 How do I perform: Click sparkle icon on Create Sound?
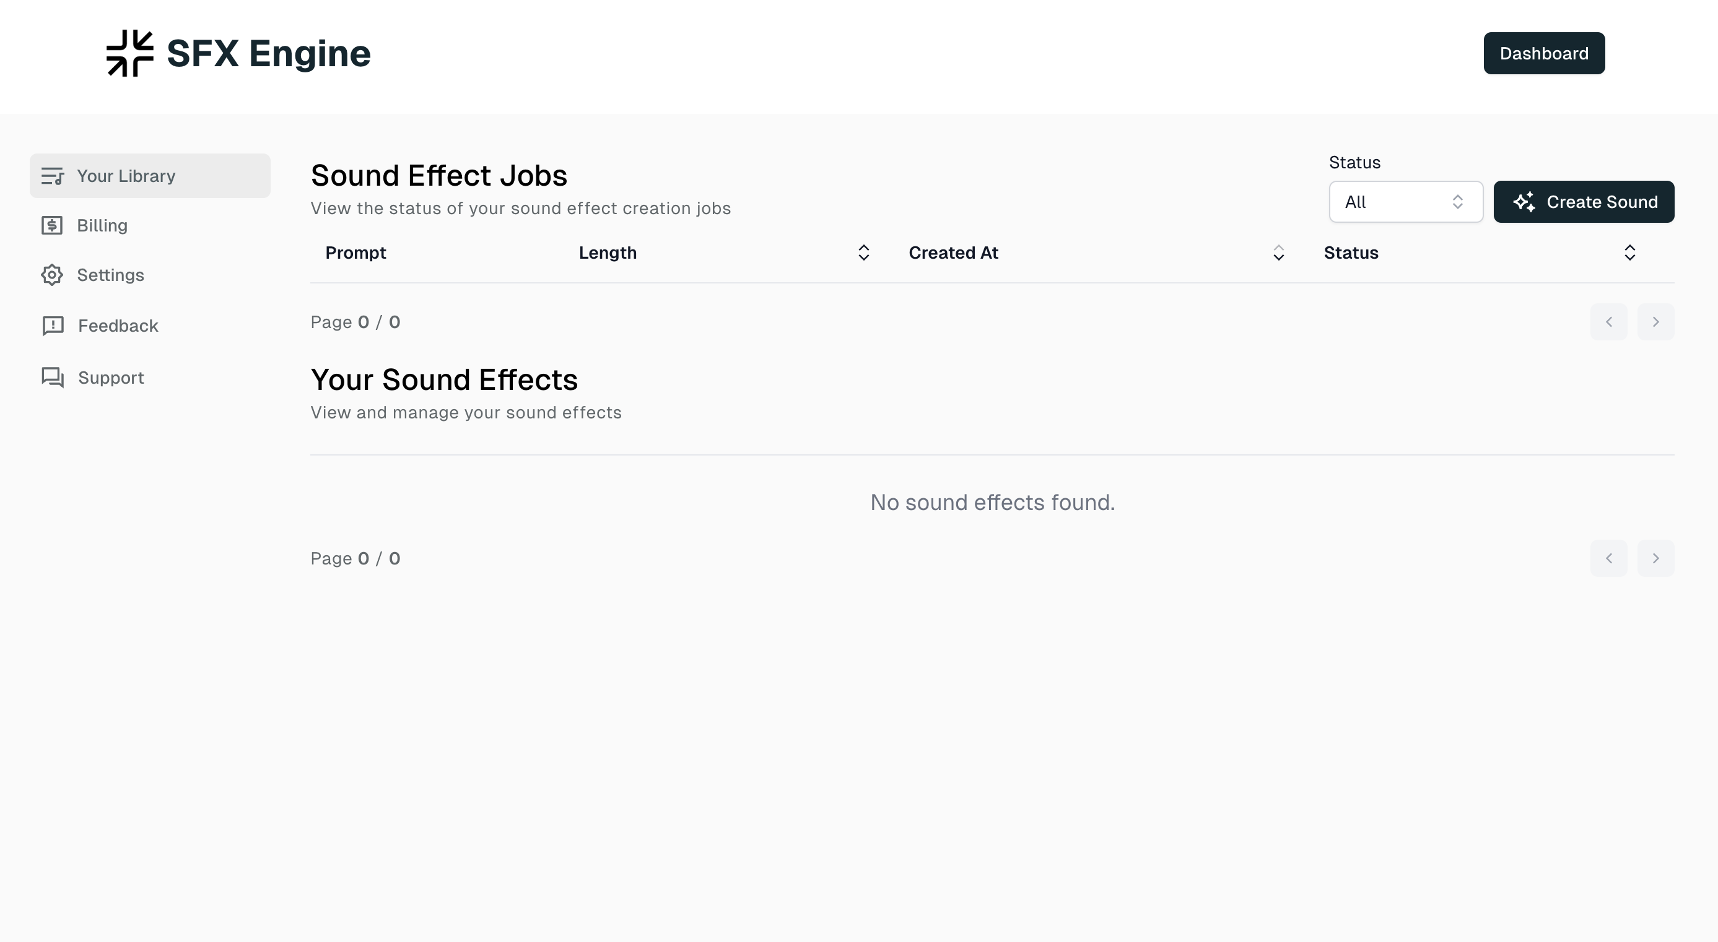[1524, 202]
